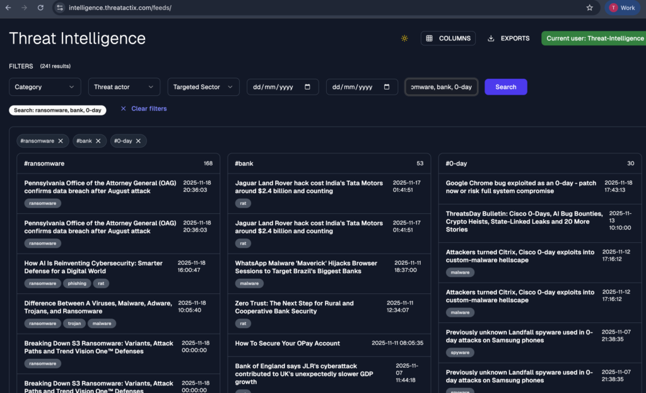Image resolution: width=646 pixels, height=393 pixels.
Task: Click the browser reload icon
Action: pos(40,8)
